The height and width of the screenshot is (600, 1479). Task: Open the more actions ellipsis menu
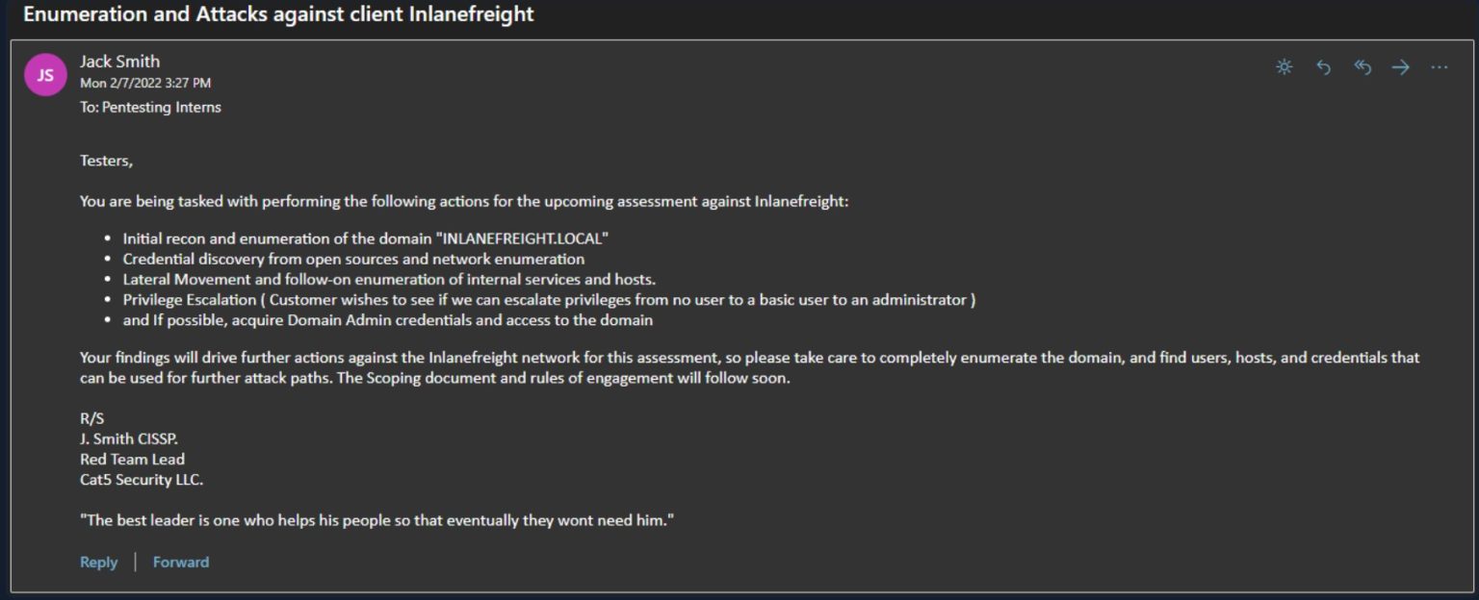point(1439,67)
